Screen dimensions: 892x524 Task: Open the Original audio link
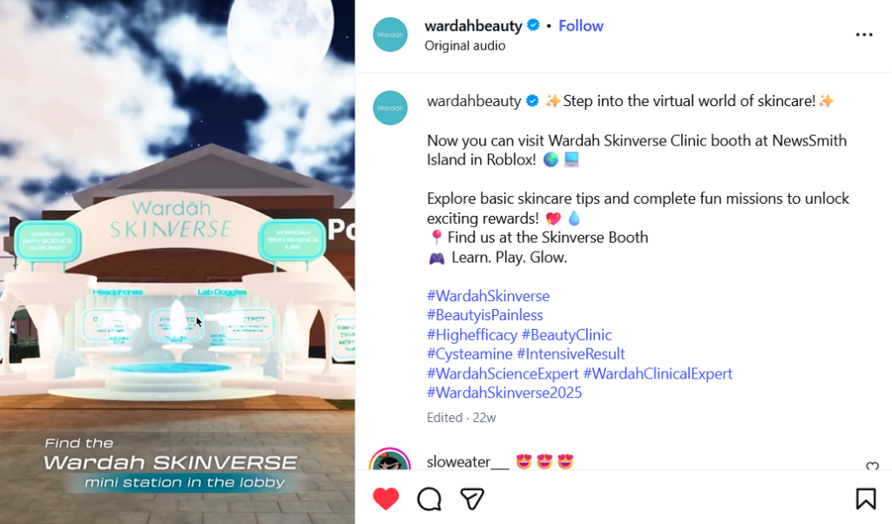(x=465, y=45)
